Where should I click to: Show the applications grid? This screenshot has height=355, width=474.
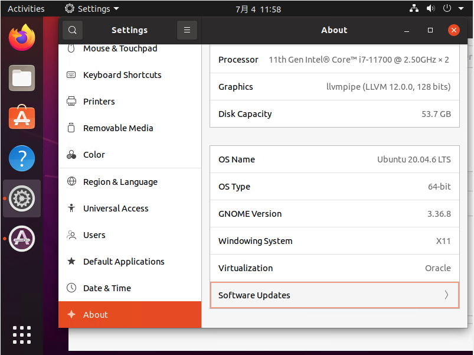pos(22,334)
